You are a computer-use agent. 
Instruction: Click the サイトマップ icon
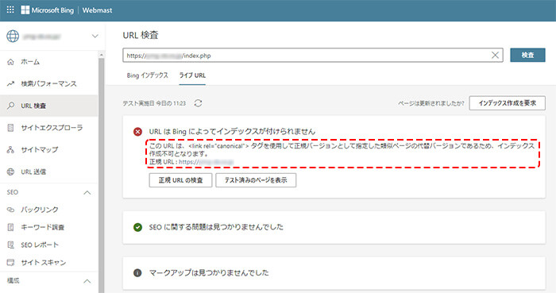click(x=10, y=149)
